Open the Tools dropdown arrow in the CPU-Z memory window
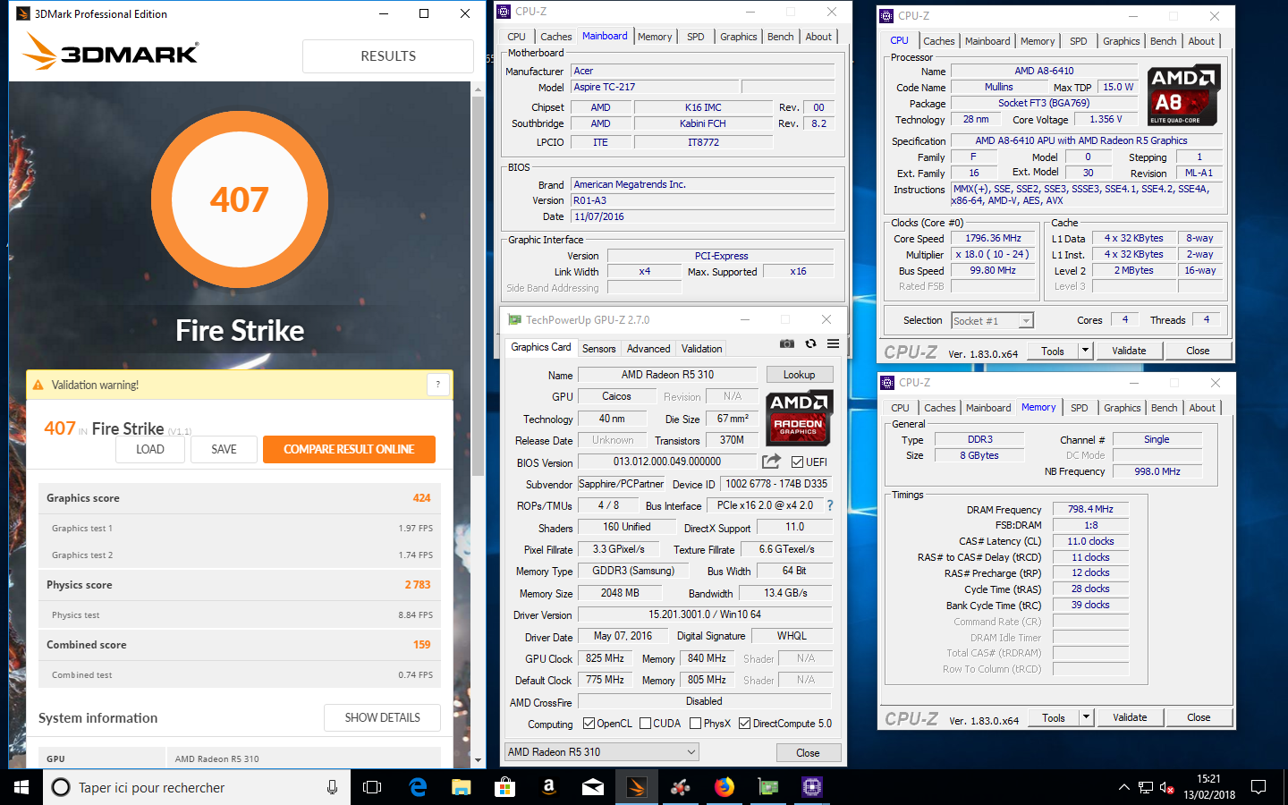 [1086, 717]
